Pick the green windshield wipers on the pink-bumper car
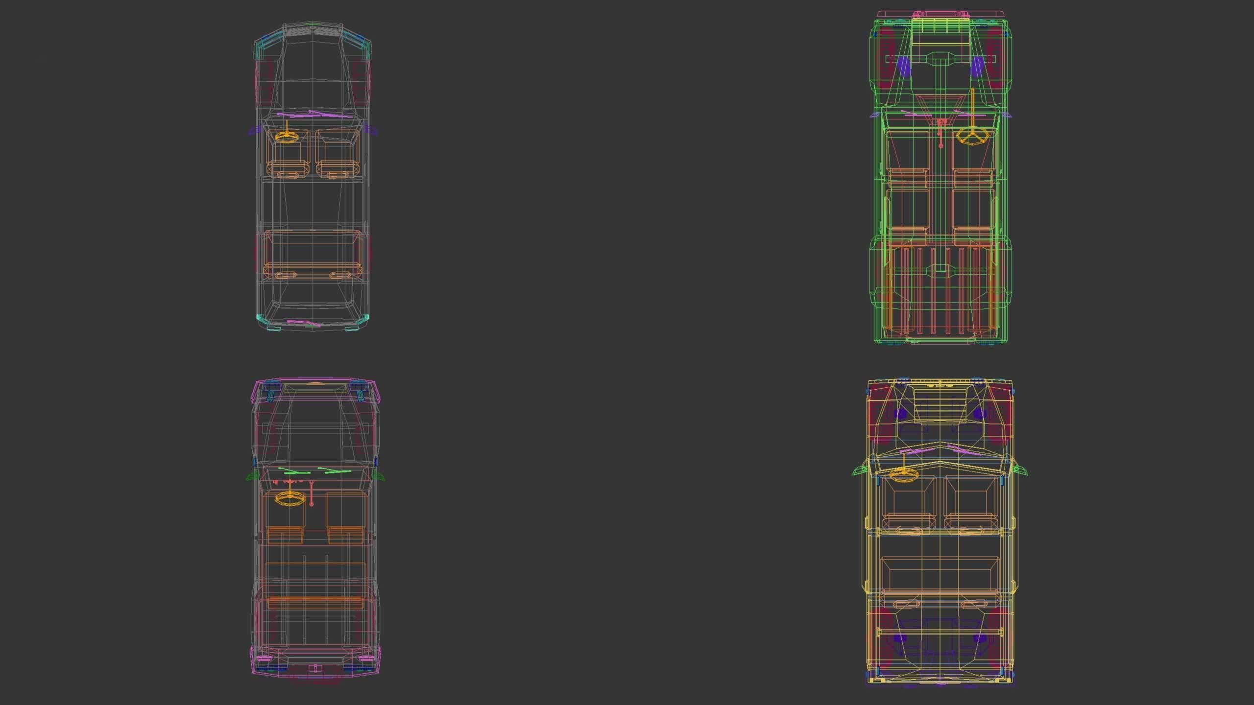The image size is (1254, 705). [x=315, y=471]
